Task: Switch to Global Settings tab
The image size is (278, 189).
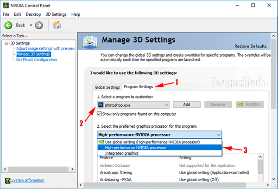Action: pos(107,87)
